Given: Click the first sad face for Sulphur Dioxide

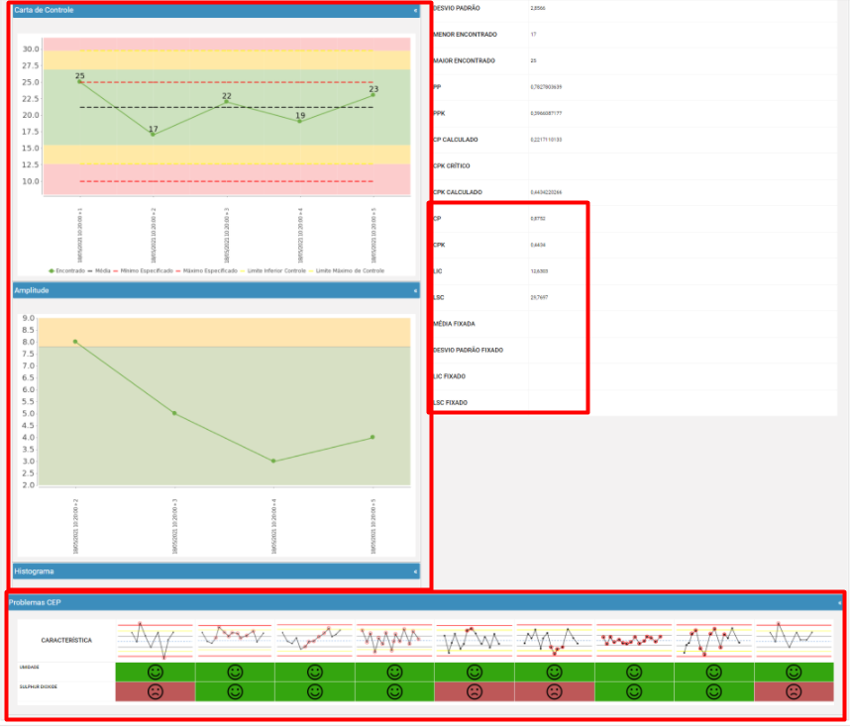Looking at the screenshot, I should 155,692.
